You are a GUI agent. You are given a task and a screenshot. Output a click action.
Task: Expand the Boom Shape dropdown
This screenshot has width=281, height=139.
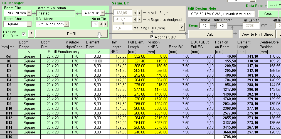coord(29,24)
